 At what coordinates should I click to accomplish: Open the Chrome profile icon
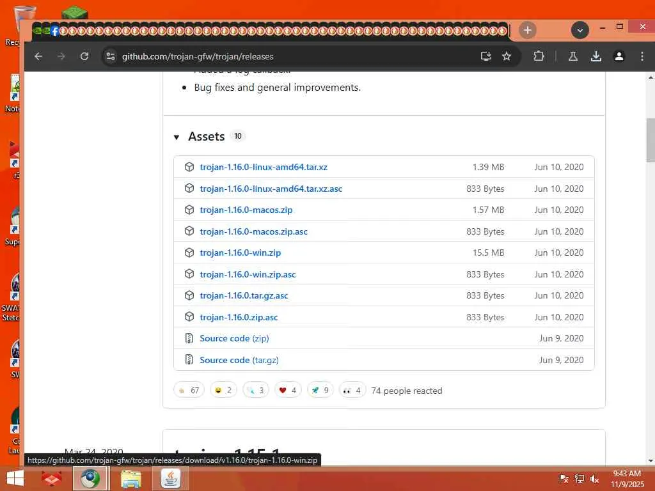point(619,56)
